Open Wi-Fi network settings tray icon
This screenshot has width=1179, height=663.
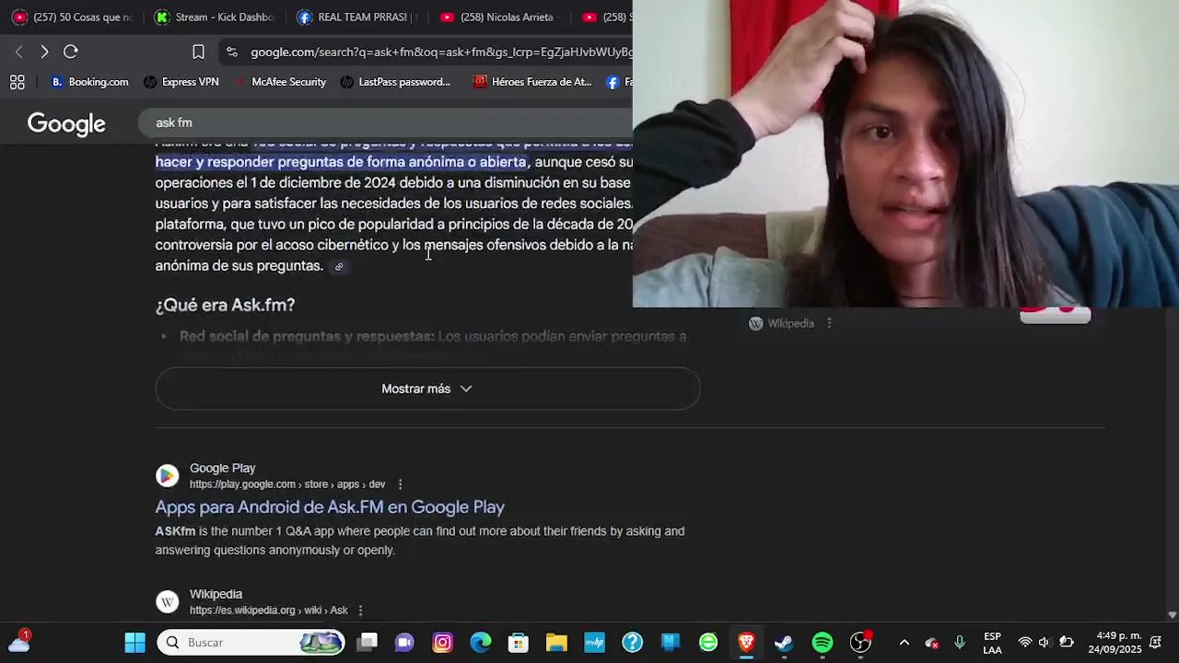pos(1024,643)
